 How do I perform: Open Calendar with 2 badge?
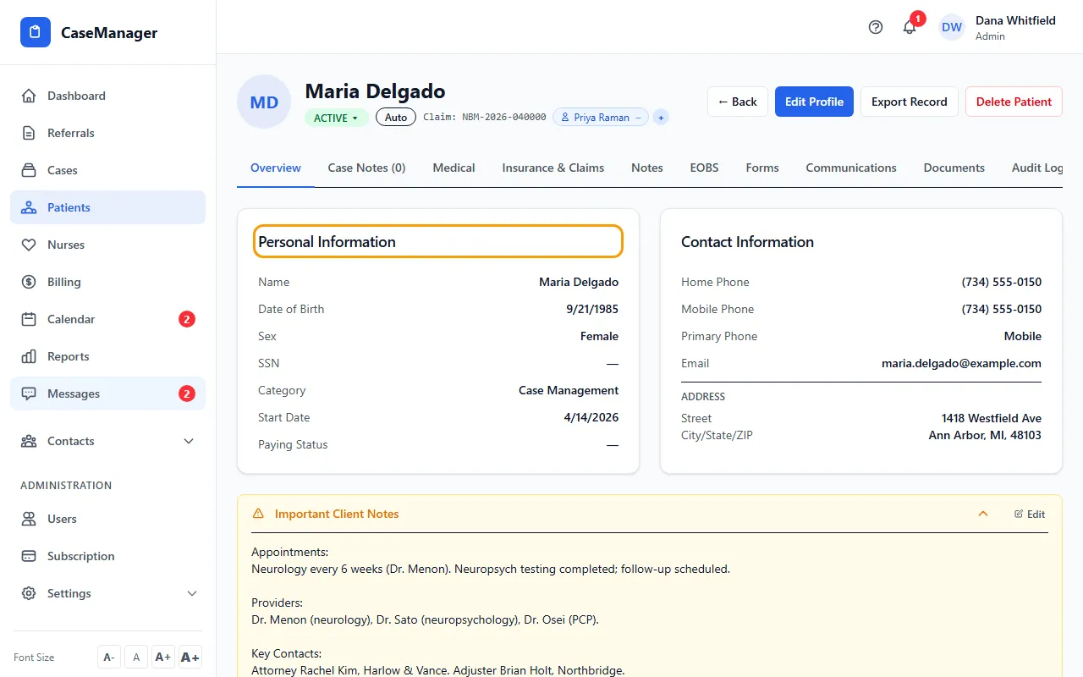click(107, 319)
